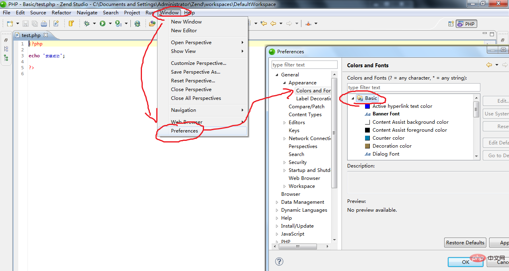Click the New PHP file toolbar icon

click(x=56, y=23)
